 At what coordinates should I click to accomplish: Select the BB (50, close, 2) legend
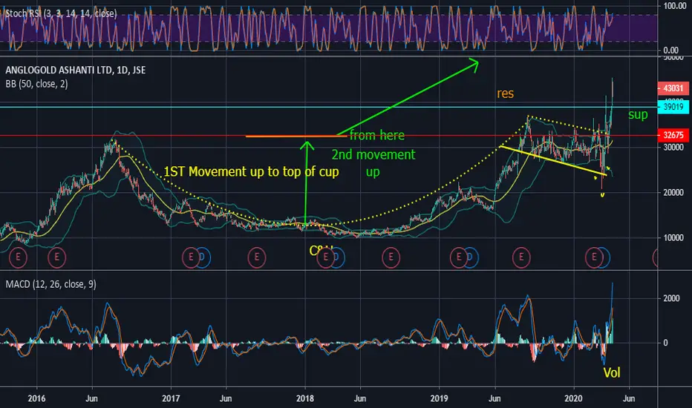pyautogui.click(x=36, y=84)
